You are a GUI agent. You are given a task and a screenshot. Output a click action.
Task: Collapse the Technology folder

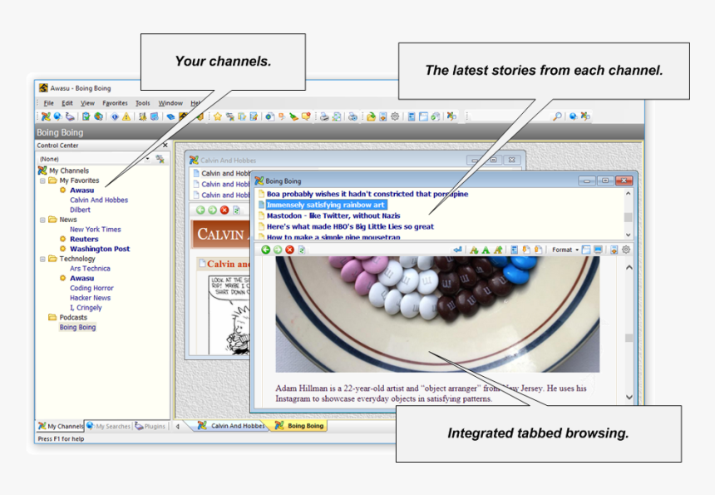point(42,259)
